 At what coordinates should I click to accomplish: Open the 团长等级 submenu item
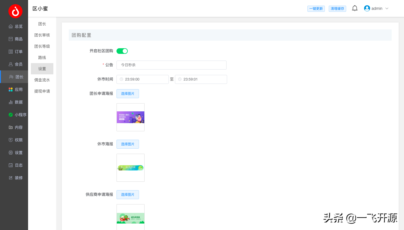(x=42, y=46)
